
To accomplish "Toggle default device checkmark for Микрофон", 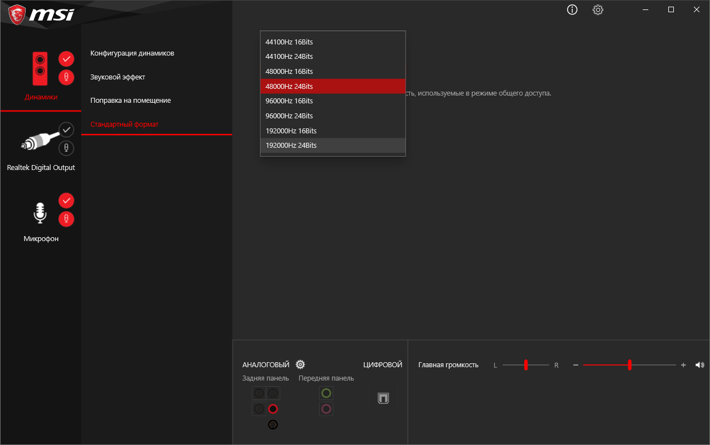I will (66, 200).
